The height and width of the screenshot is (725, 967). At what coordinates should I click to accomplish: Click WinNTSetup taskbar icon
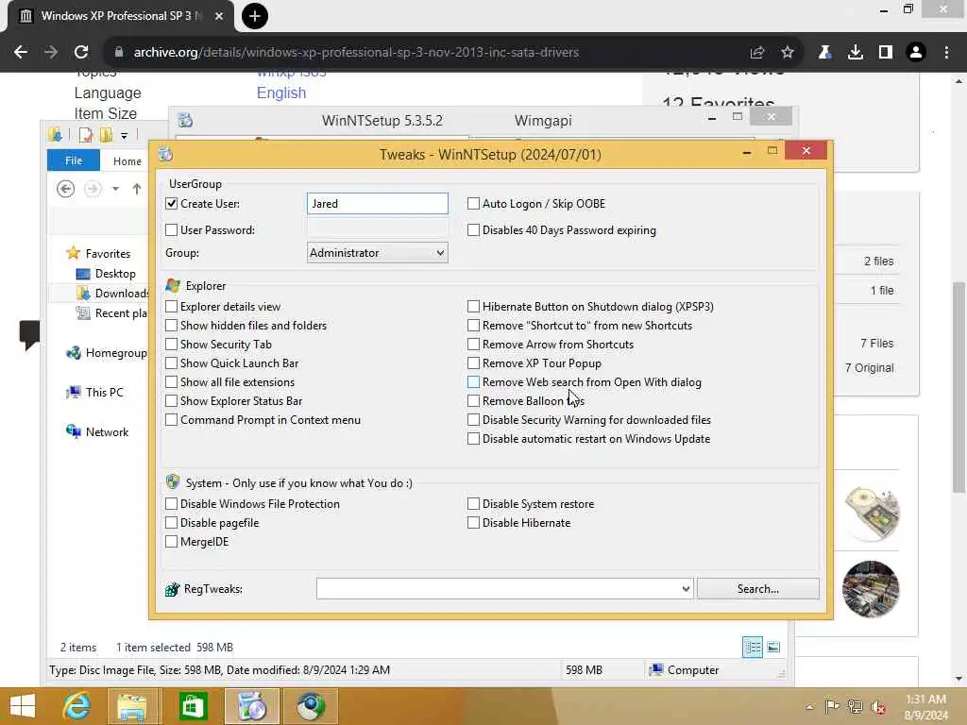click(251, 706)
